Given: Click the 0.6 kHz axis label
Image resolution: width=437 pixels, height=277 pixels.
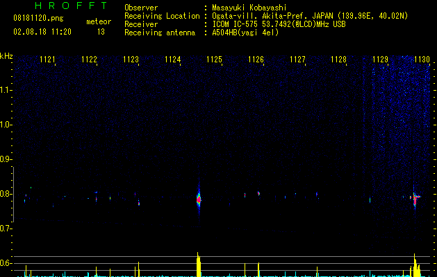Looking at the screenshot, I should pyautogui.click(x=6, y=263).
